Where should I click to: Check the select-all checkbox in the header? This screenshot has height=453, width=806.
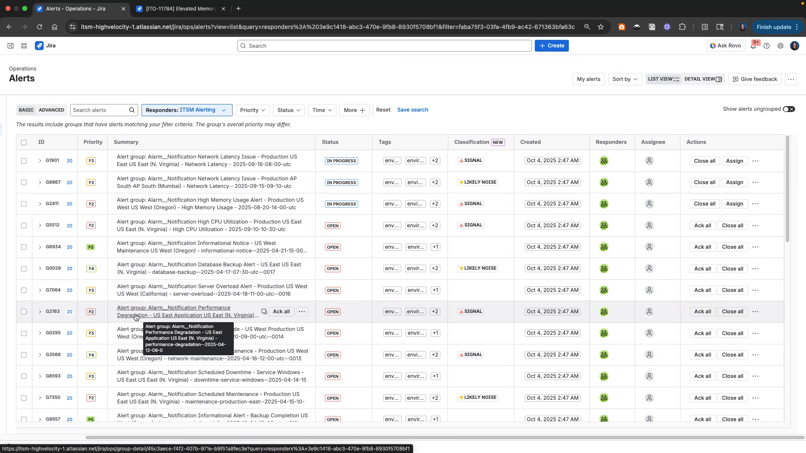[24, 143]
